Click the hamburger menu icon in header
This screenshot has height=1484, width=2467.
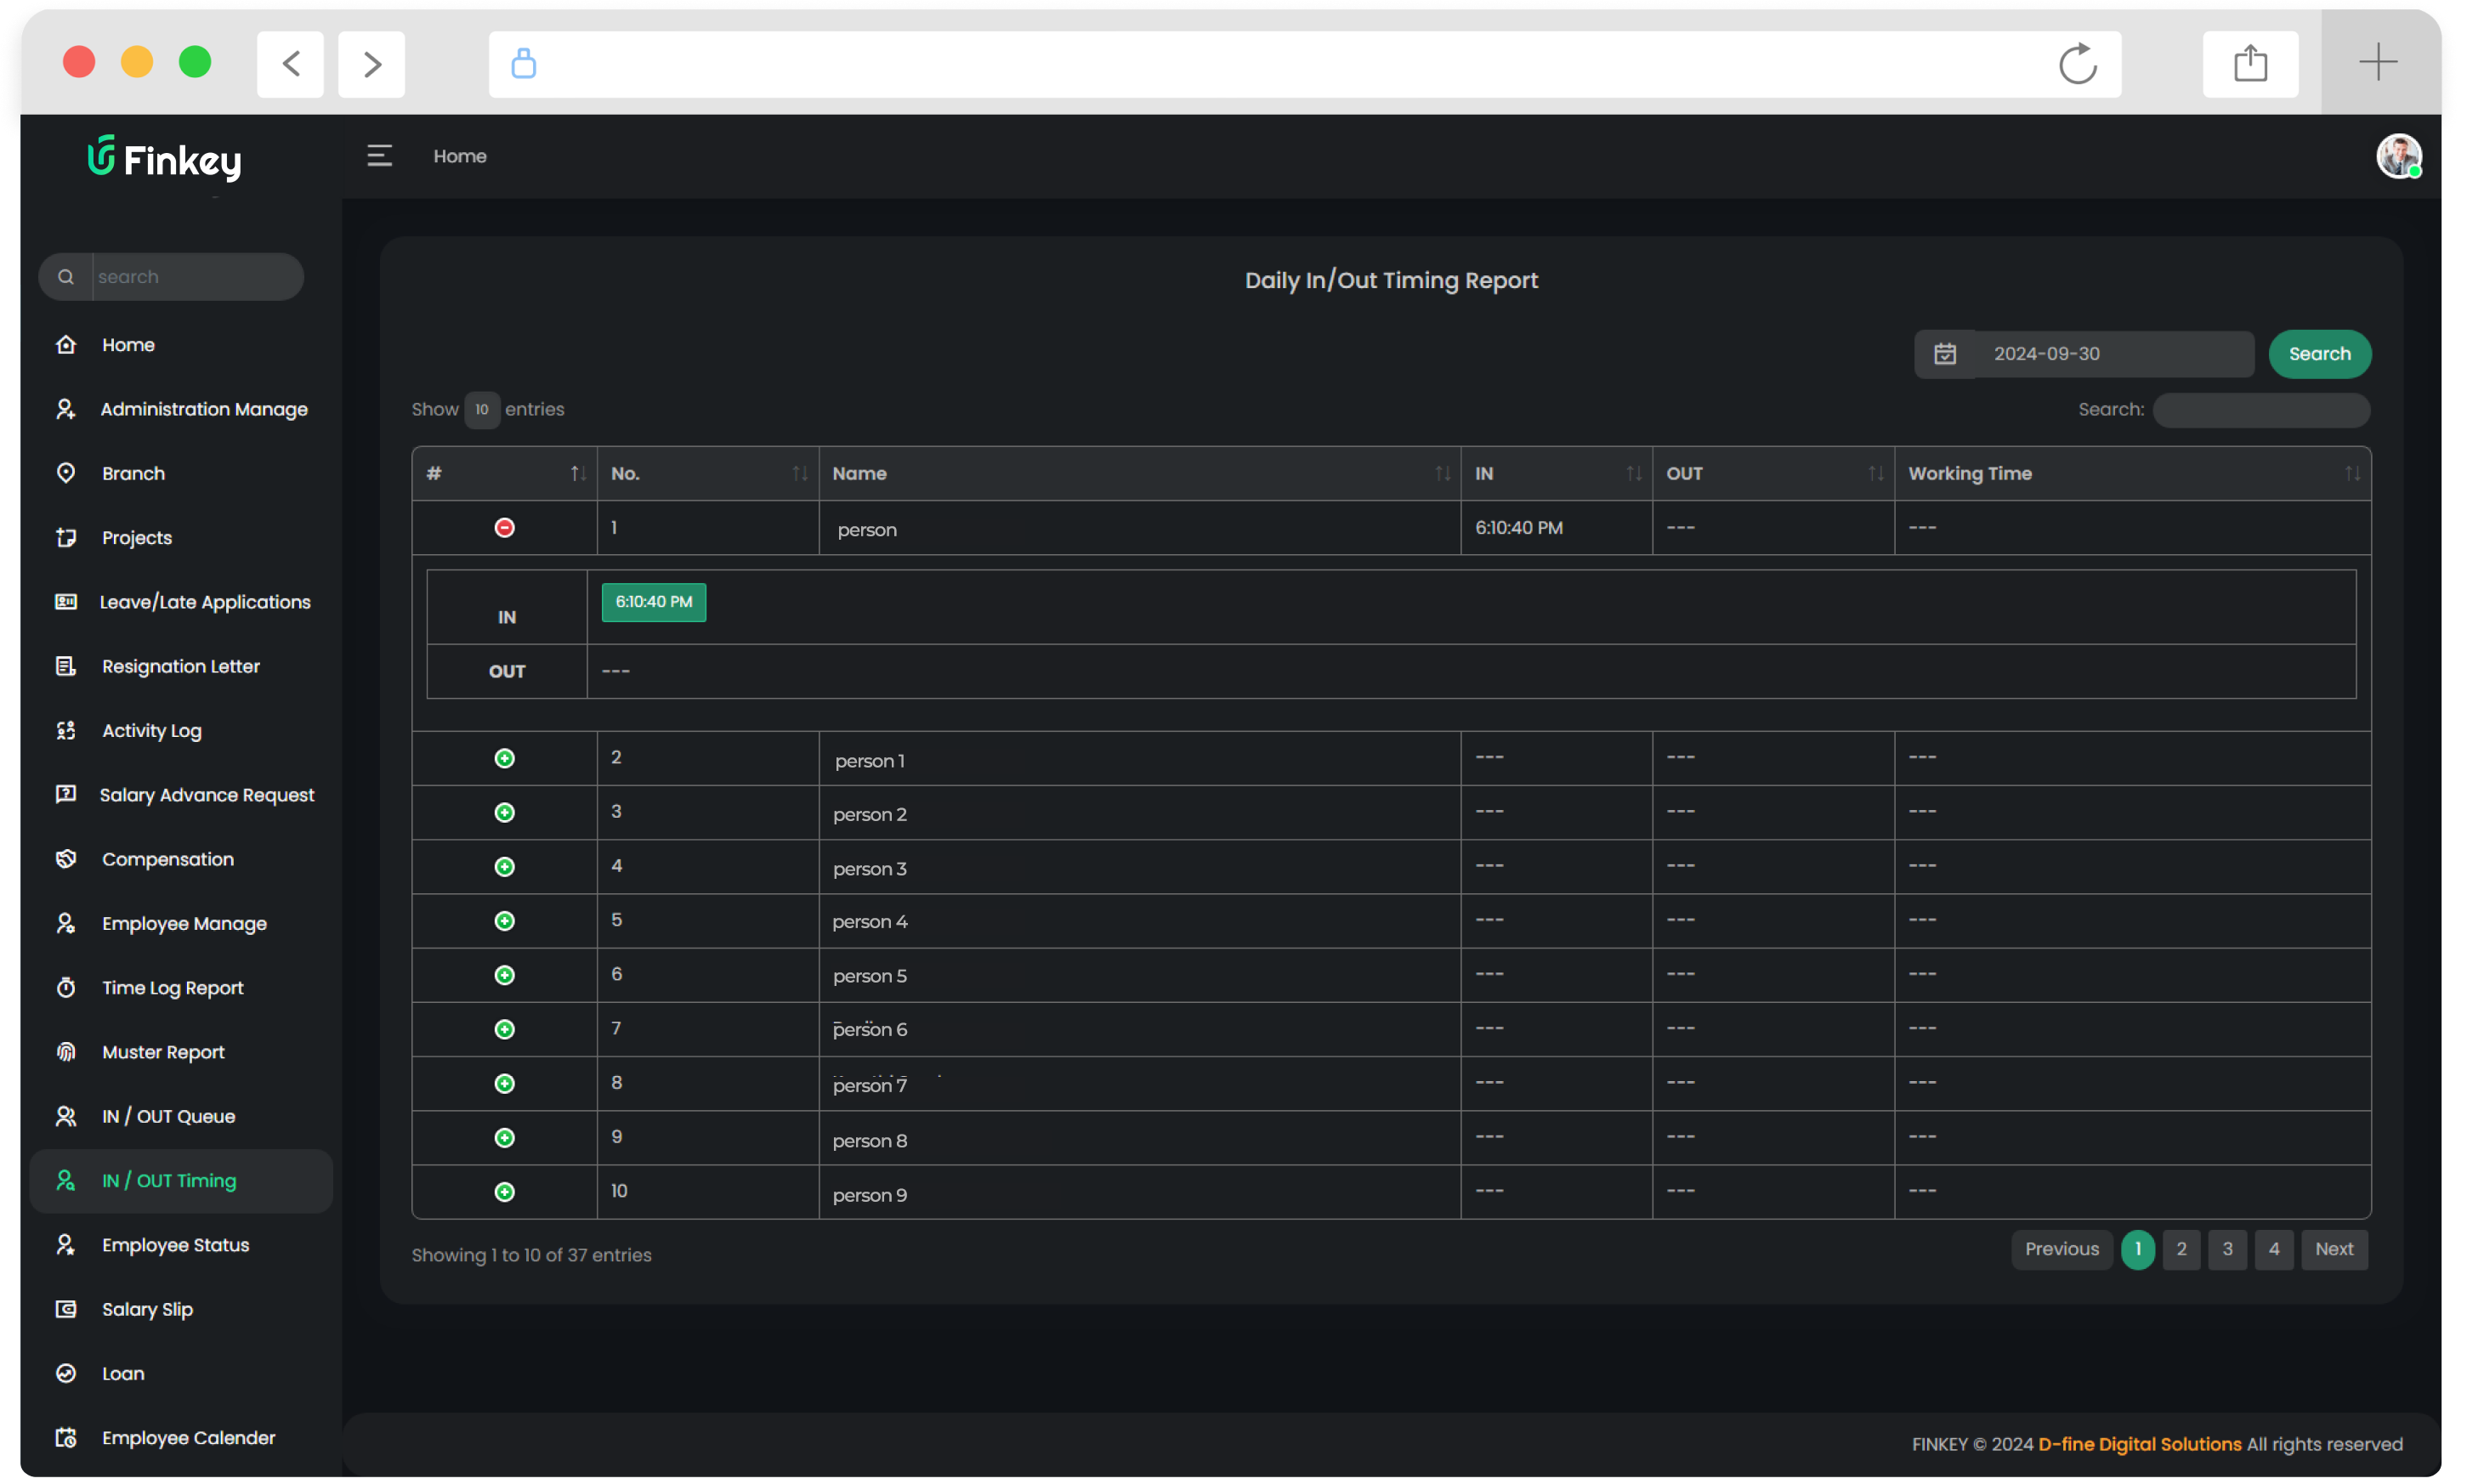[379, 156]
